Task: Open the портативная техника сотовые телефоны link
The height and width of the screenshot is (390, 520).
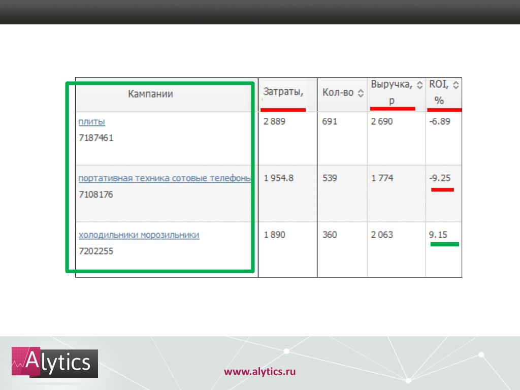Action: pos(165,178)
